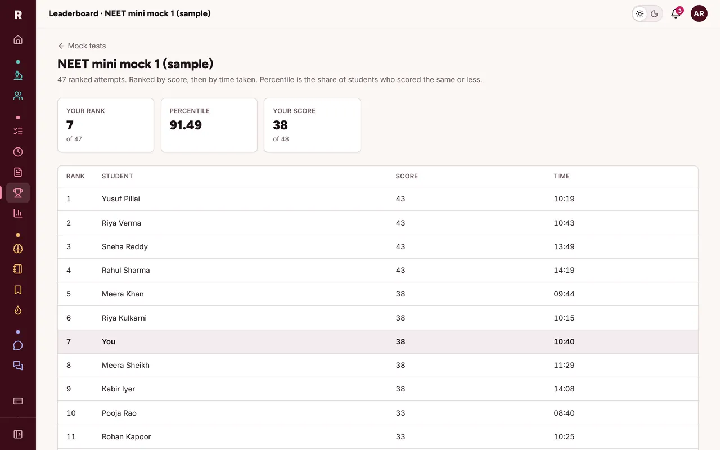This screenshot has width=720, height=450.
Task: Click the brain icon in sidebar
Action: point(18,249)
